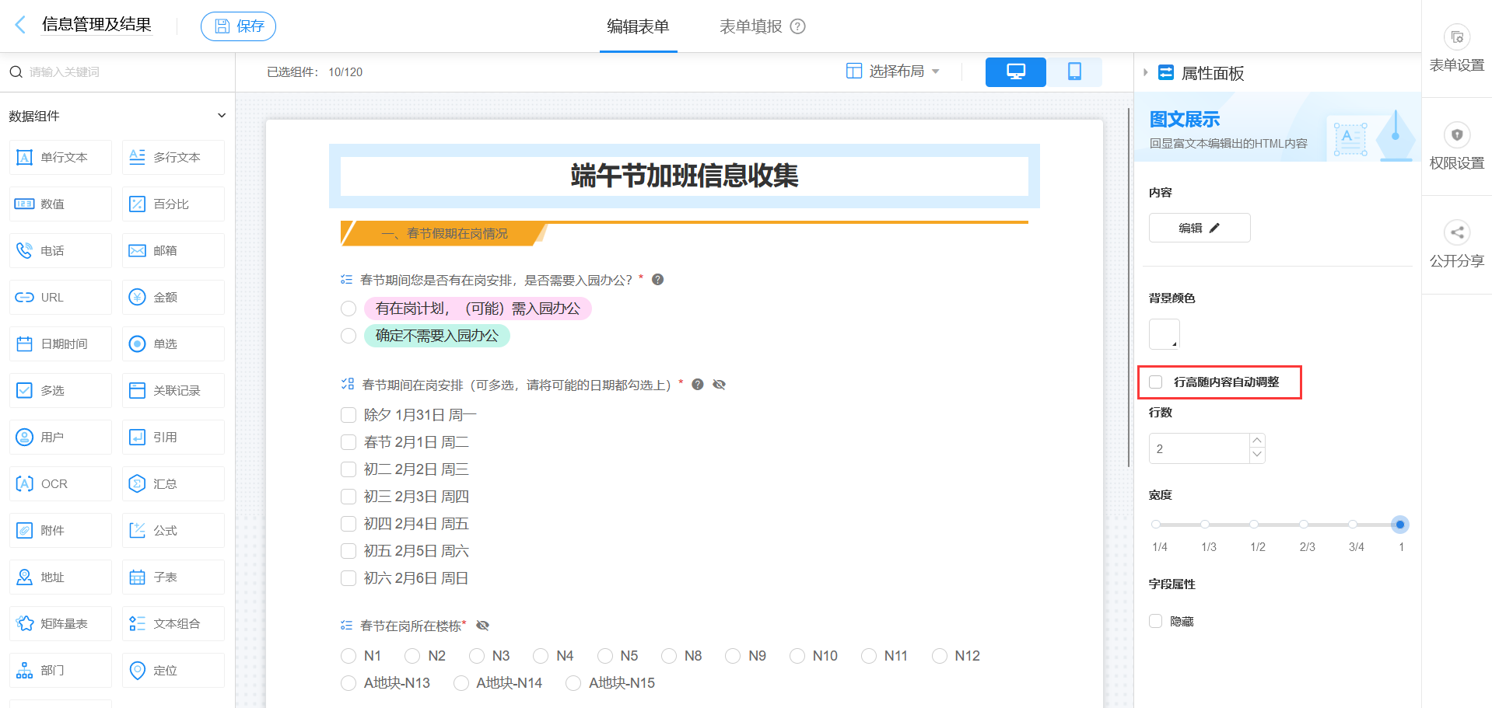Select the 单行文本 component

[60, 157]
